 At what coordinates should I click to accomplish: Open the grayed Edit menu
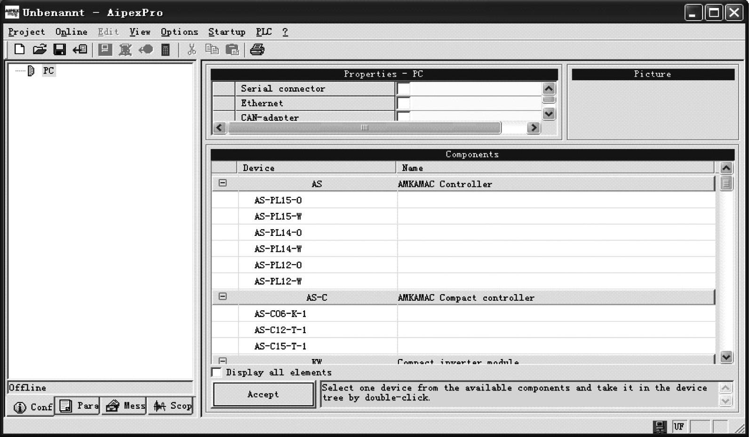108,32
